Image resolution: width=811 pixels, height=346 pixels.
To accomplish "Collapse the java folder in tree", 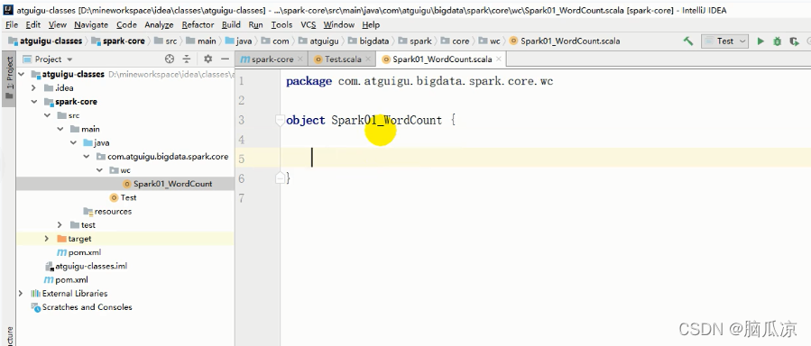I will (73, 142).
